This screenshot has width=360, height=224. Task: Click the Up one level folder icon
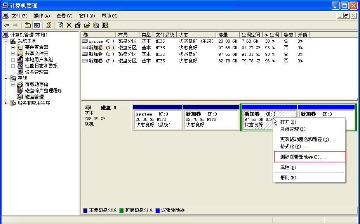(x=28, y=25)
